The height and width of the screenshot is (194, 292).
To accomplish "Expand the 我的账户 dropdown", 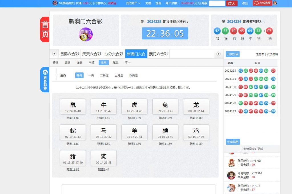I will [x=133, y=3].
